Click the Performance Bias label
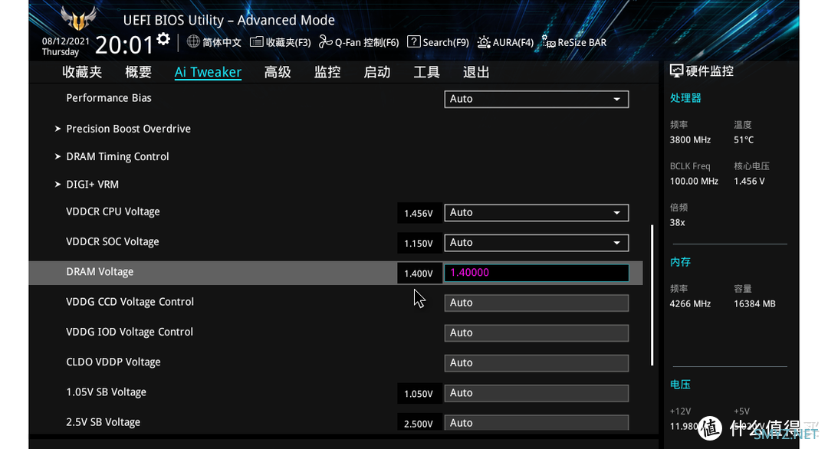828x449 pixels. click(x=109, y=98)
